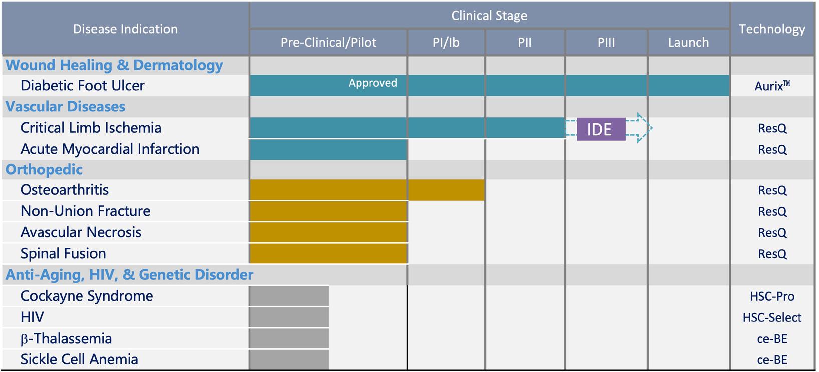The height and width of the screenshot is (372, 819).
Task: Click the teal Acute Myocardial Infarction bar
Action: point(328,149)
